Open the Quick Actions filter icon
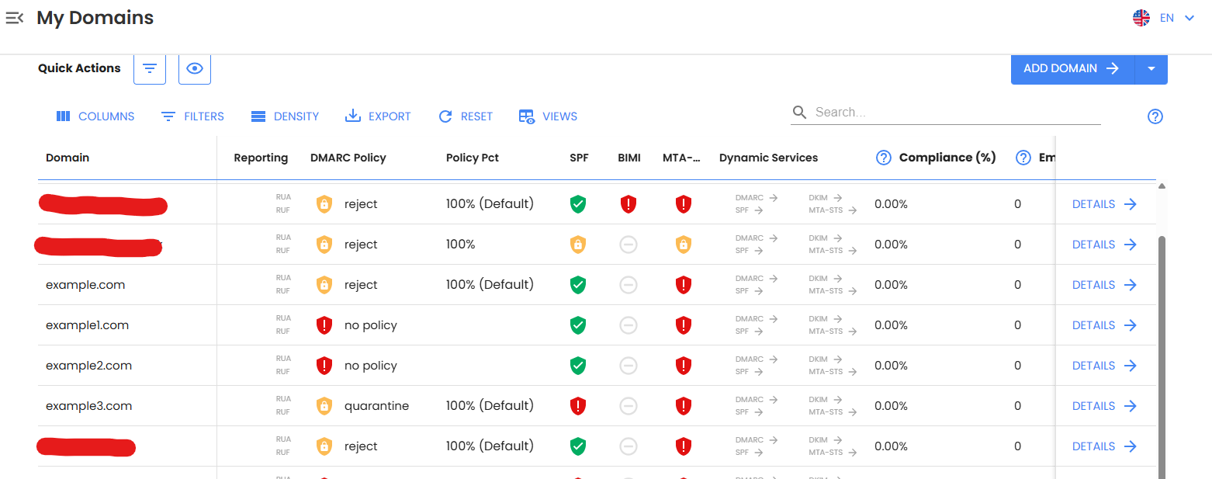The height and width of the screenshot is (479, 1212). (x=150, y=68)
